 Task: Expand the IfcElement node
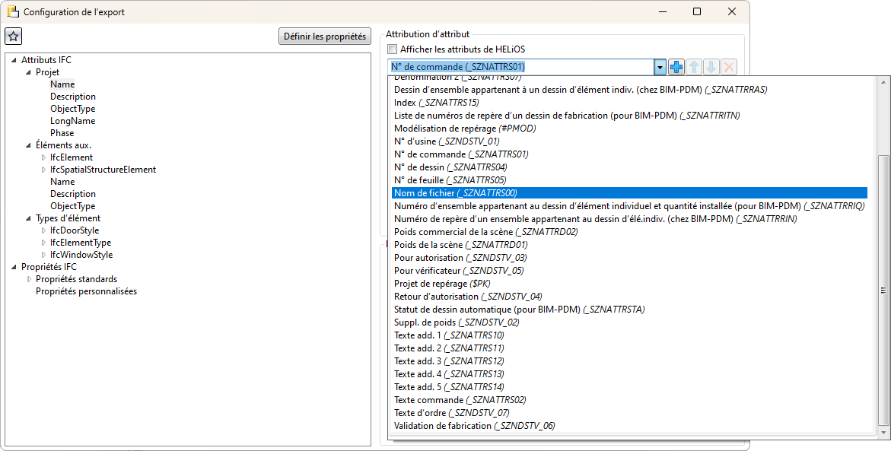44,157
